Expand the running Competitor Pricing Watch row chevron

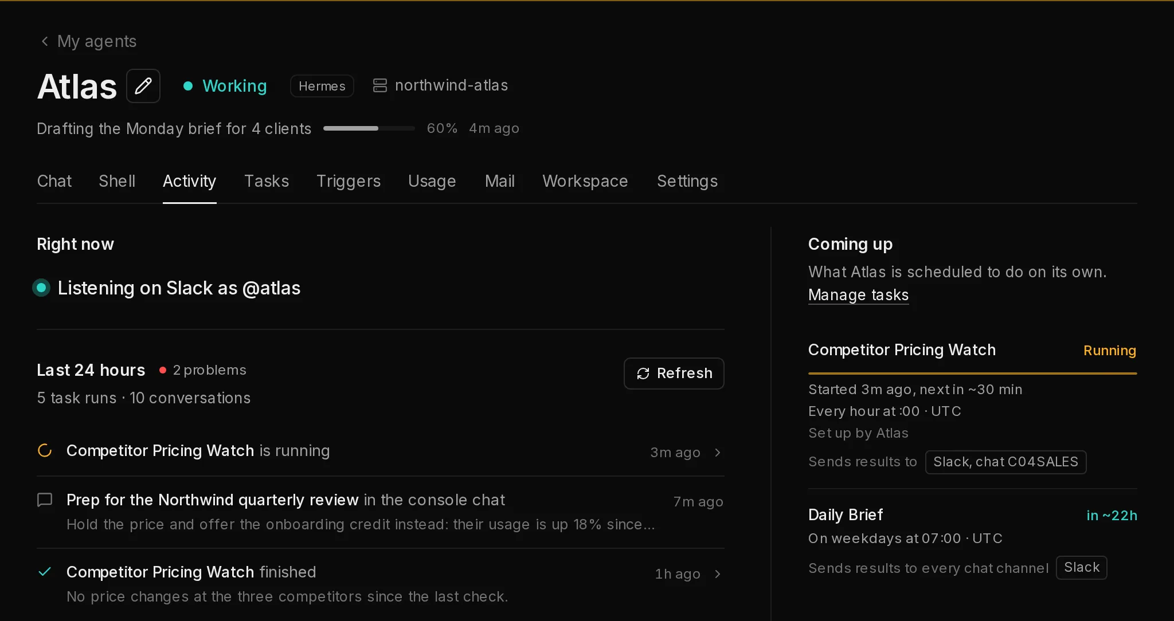pyautogui.click(x=717, y=453)
